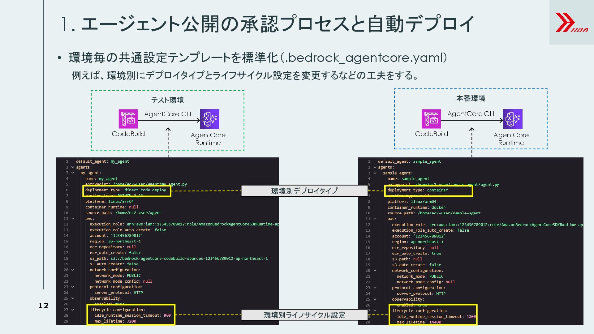Click the deployment_type: container line

pyautogui.click(x=417, y=190)
